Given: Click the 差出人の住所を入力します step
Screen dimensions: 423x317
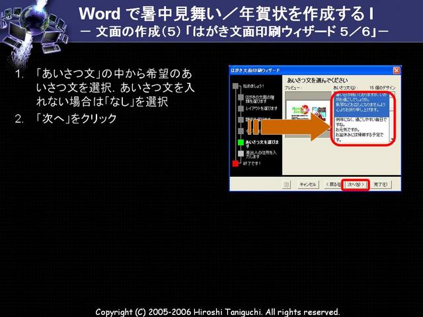Looking at the screenshot, I should click(257, 154).
